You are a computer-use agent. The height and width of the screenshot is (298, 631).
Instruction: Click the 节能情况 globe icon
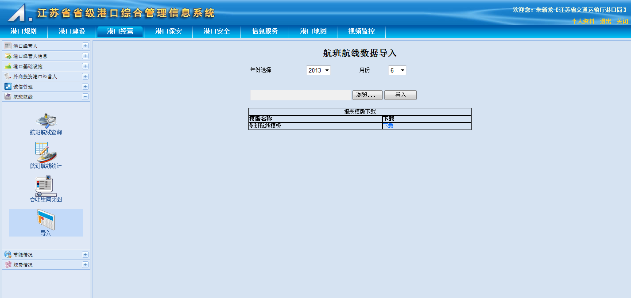tap(8, 255)
